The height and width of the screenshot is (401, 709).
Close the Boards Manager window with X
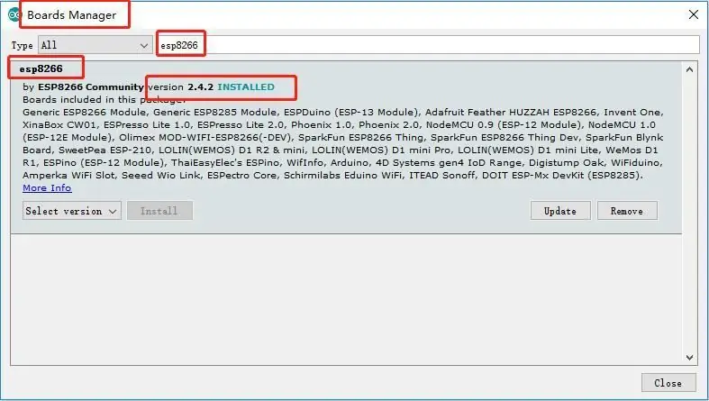(693, 15)
